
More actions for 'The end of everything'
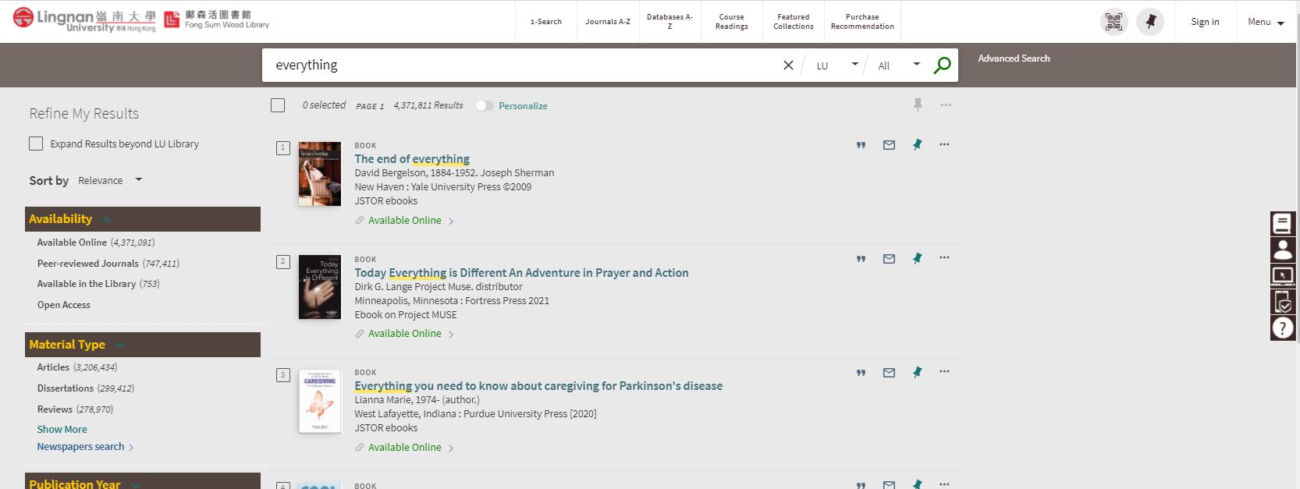pyautogui.click(x=944, y=144)
